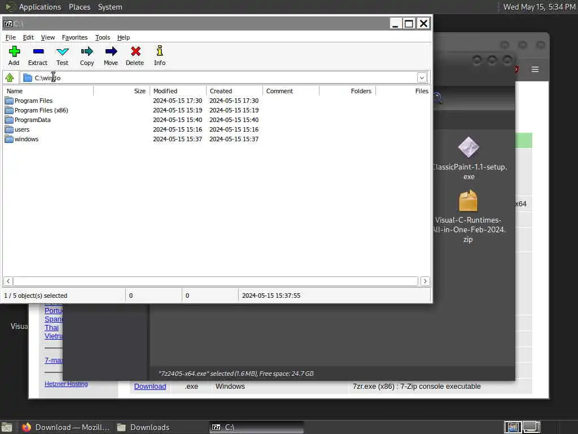Click "1 / 5 object(s) selected" status text

36,296
